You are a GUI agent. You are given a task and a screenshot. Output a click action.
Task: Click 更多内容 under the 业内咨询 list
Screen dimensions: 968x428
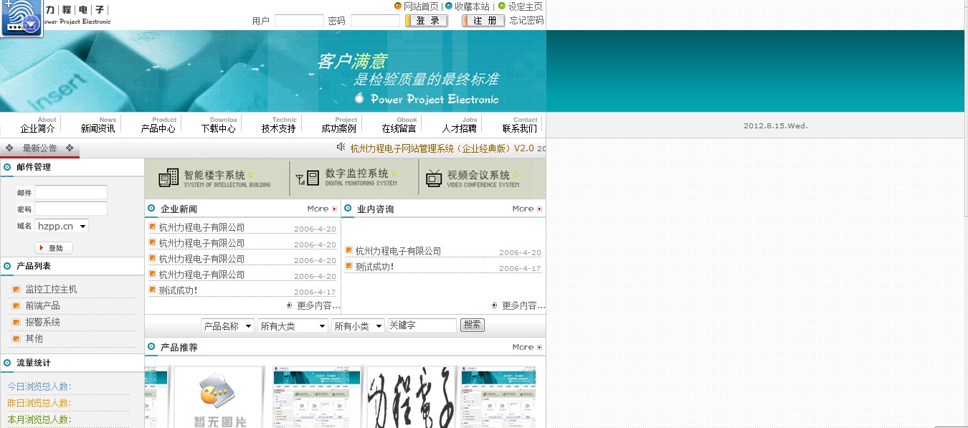(x=523, y=305)
